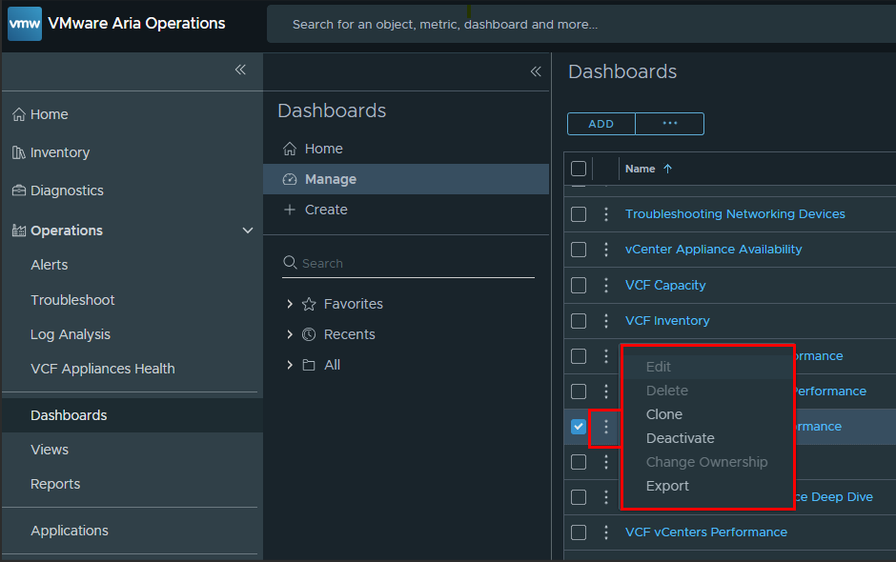Select Export in the context menu
Screen dimensions: 896x562
(x=667, y=486)
